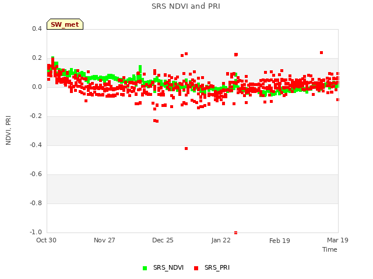Click the Mar 19 x-axis label
This screenshot has width=373, height=279.
pos(337,240)
